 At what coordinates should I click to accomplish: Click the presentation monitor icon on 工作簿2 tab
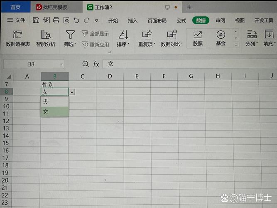tap(167, 7)
